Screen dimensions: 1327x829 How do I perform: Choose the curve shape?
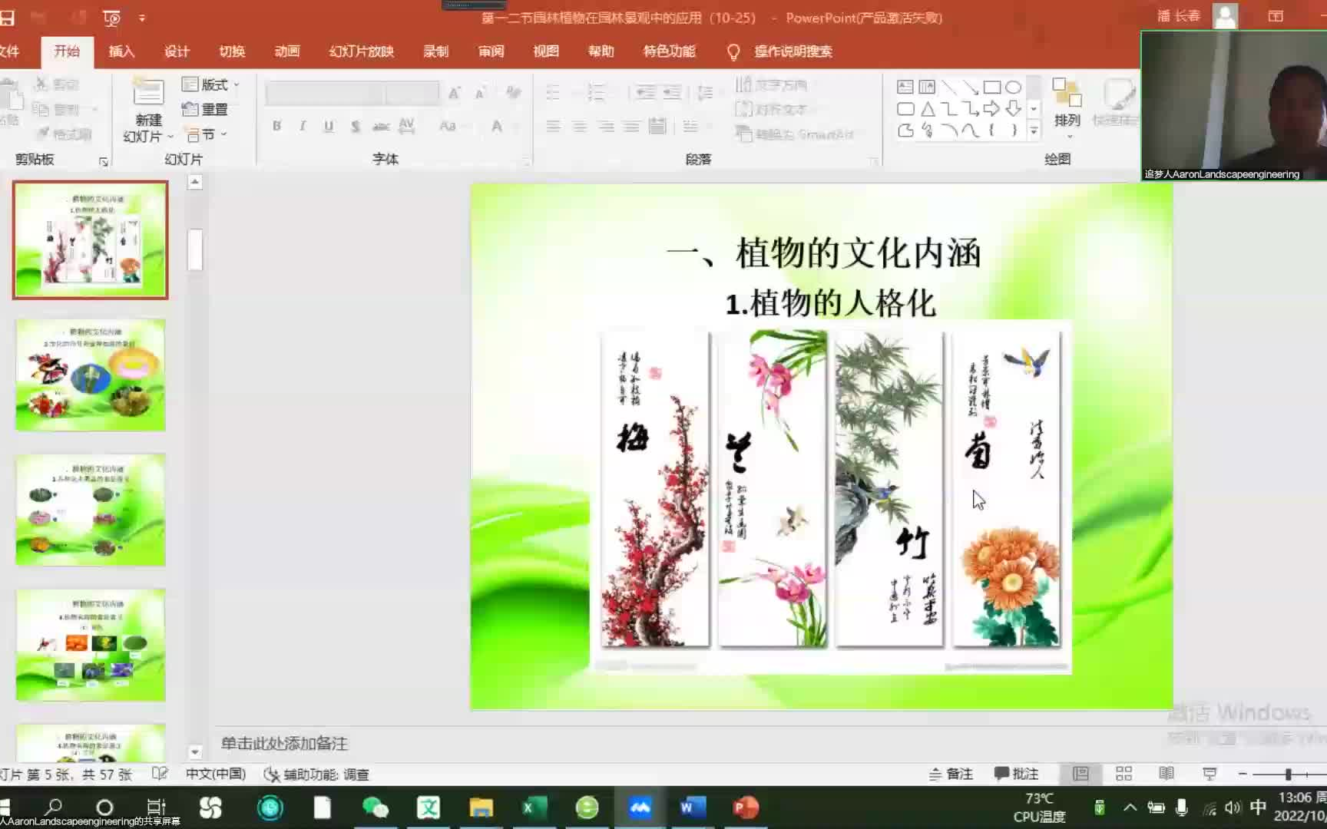tap(971, 130)
